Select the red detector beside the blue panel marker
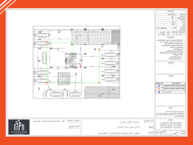The width and height of the screenshot is (193, 145). click(99, 49)
